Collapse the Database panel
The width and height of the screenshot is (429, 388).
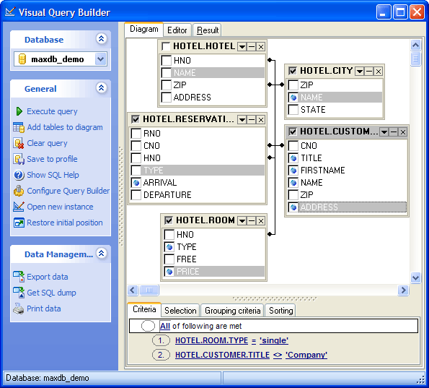click(101, 39)
